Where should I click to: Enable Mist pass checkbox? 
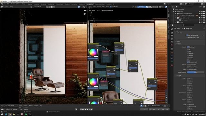(x=188, y=51)
